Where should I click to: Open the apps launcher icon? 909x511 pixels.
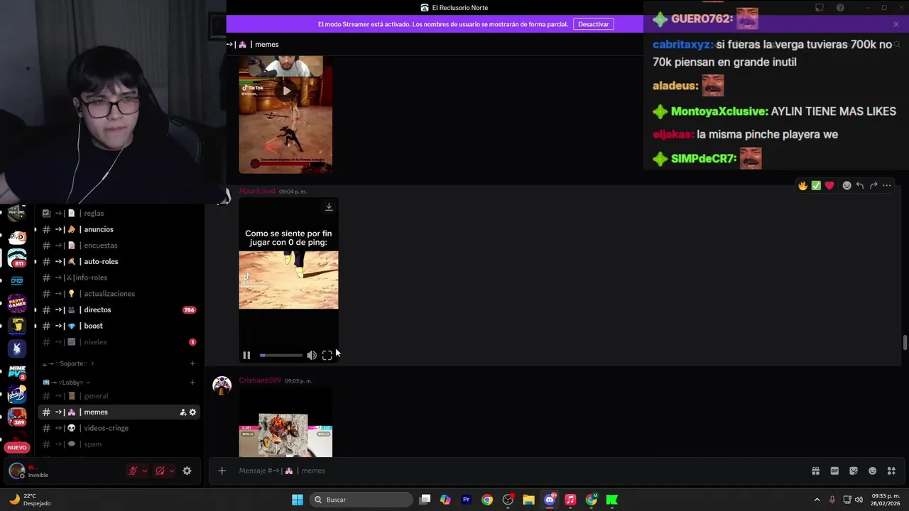(891, 471)
